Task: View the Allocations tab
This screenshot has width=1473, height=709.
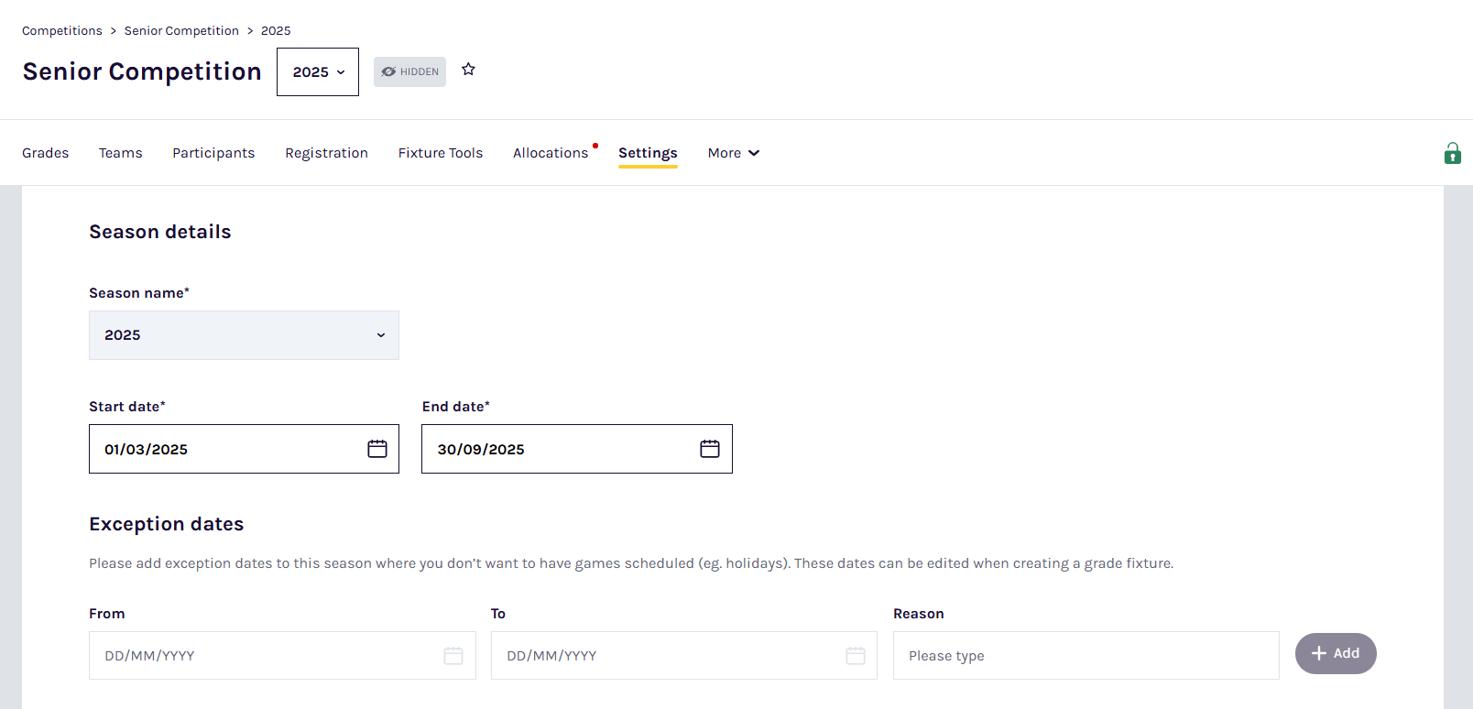Action: point(551,153)
